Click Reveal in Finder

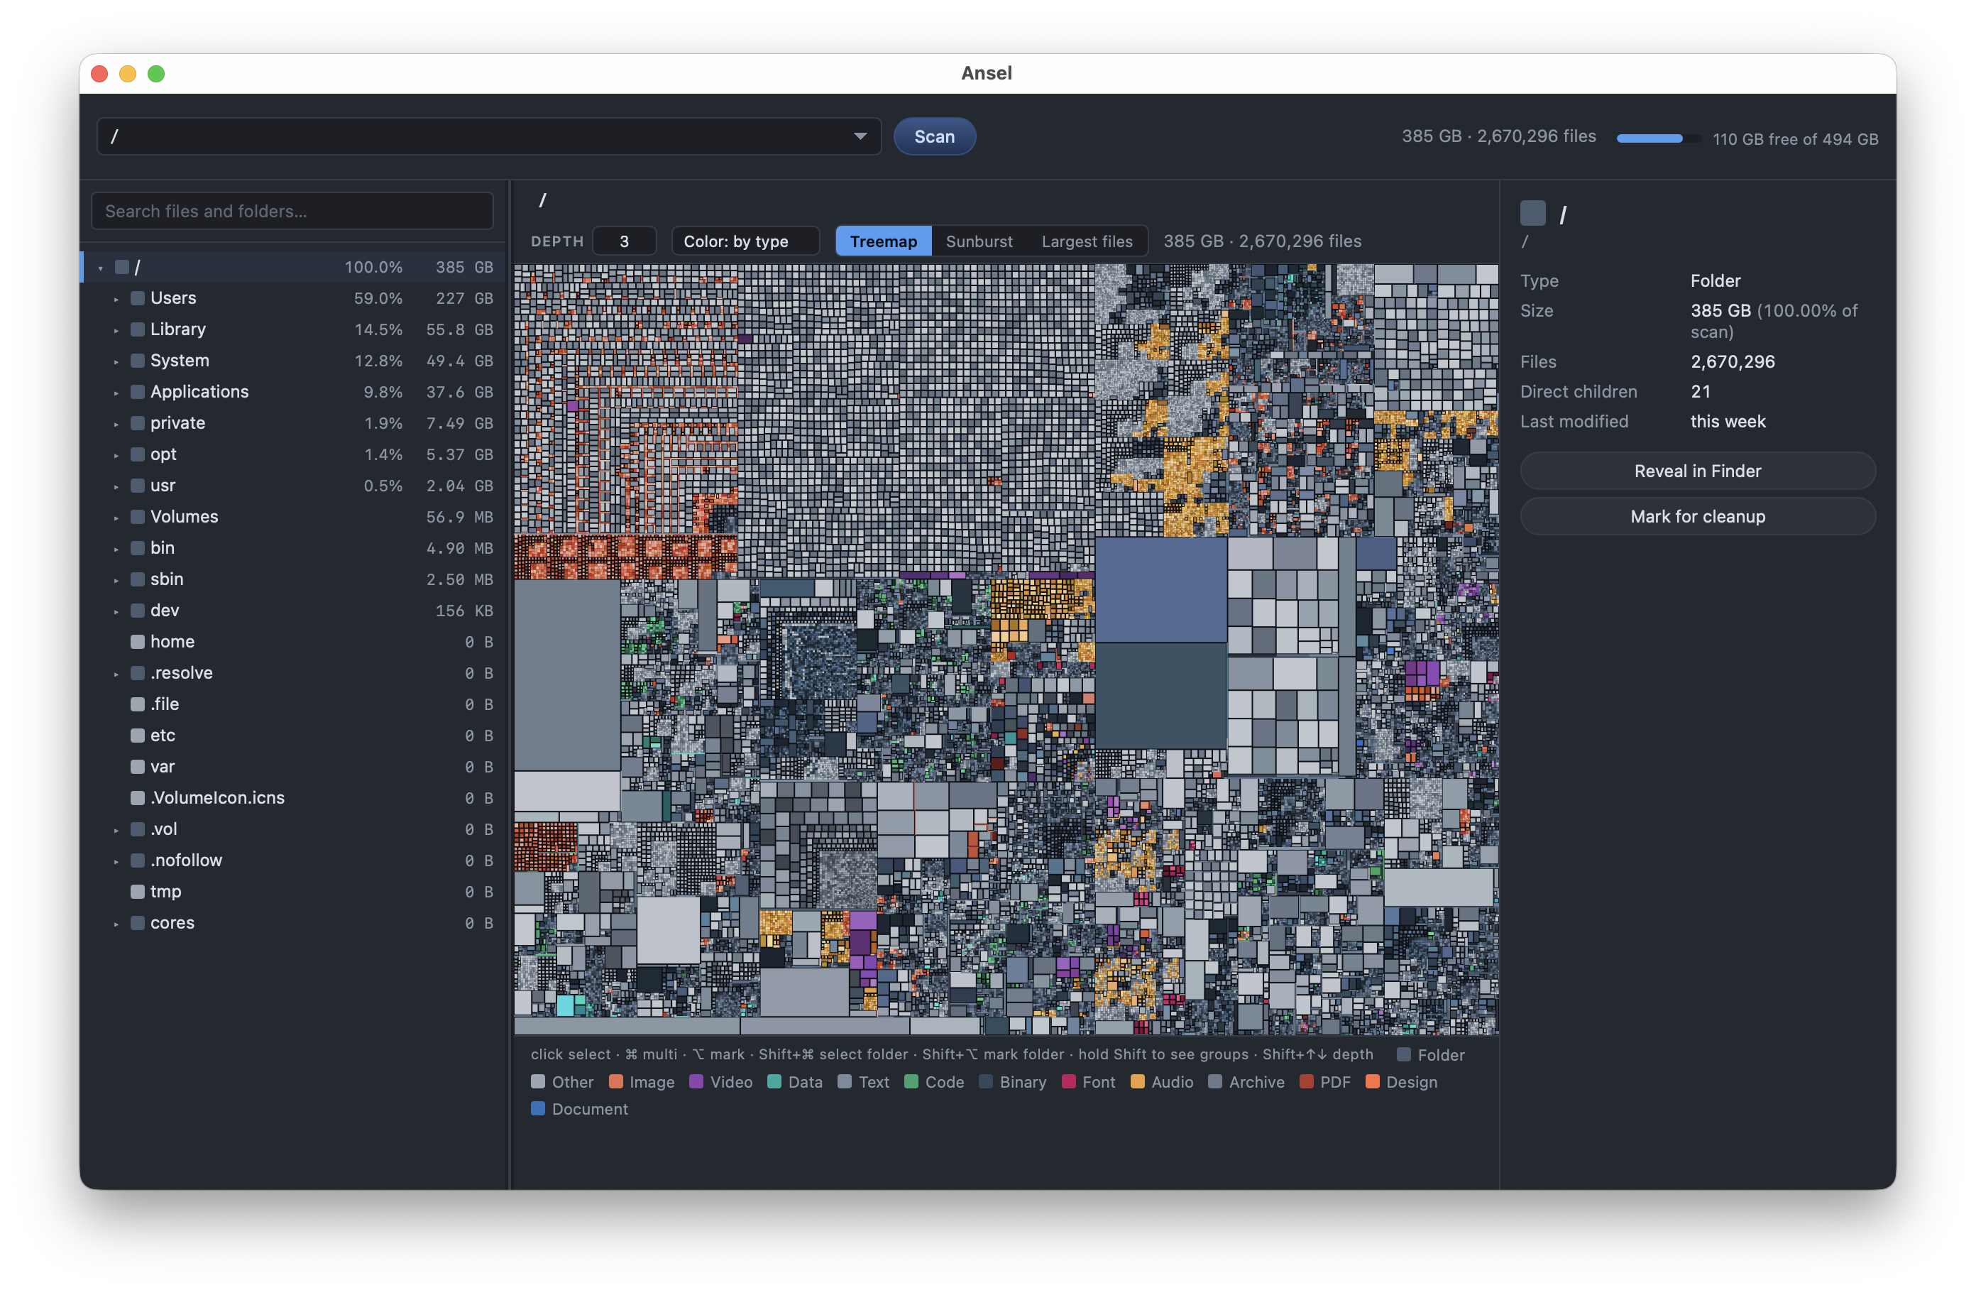coord(1697,471)
